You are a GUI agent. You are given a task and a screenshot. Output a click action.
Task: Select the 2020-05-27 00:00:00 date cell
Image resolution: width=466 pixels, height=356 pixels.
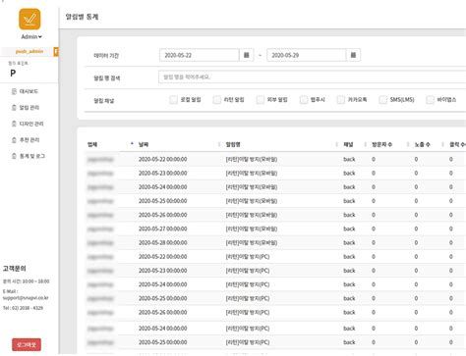click(x=162, y=229)
